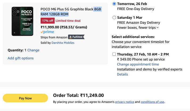
Task: Click the Order Total amount
Action: point(92,95)
